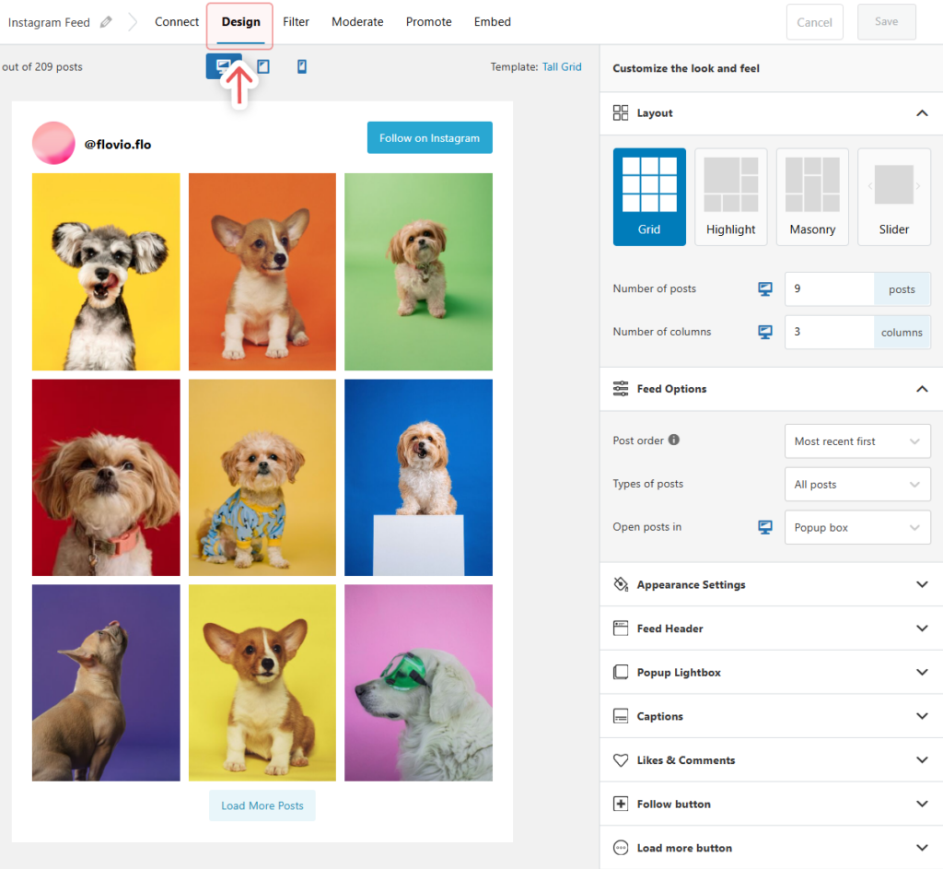Open the Tall Grid template link
Viewport: 943px width, 869px height.
click(x=562, y=66)
